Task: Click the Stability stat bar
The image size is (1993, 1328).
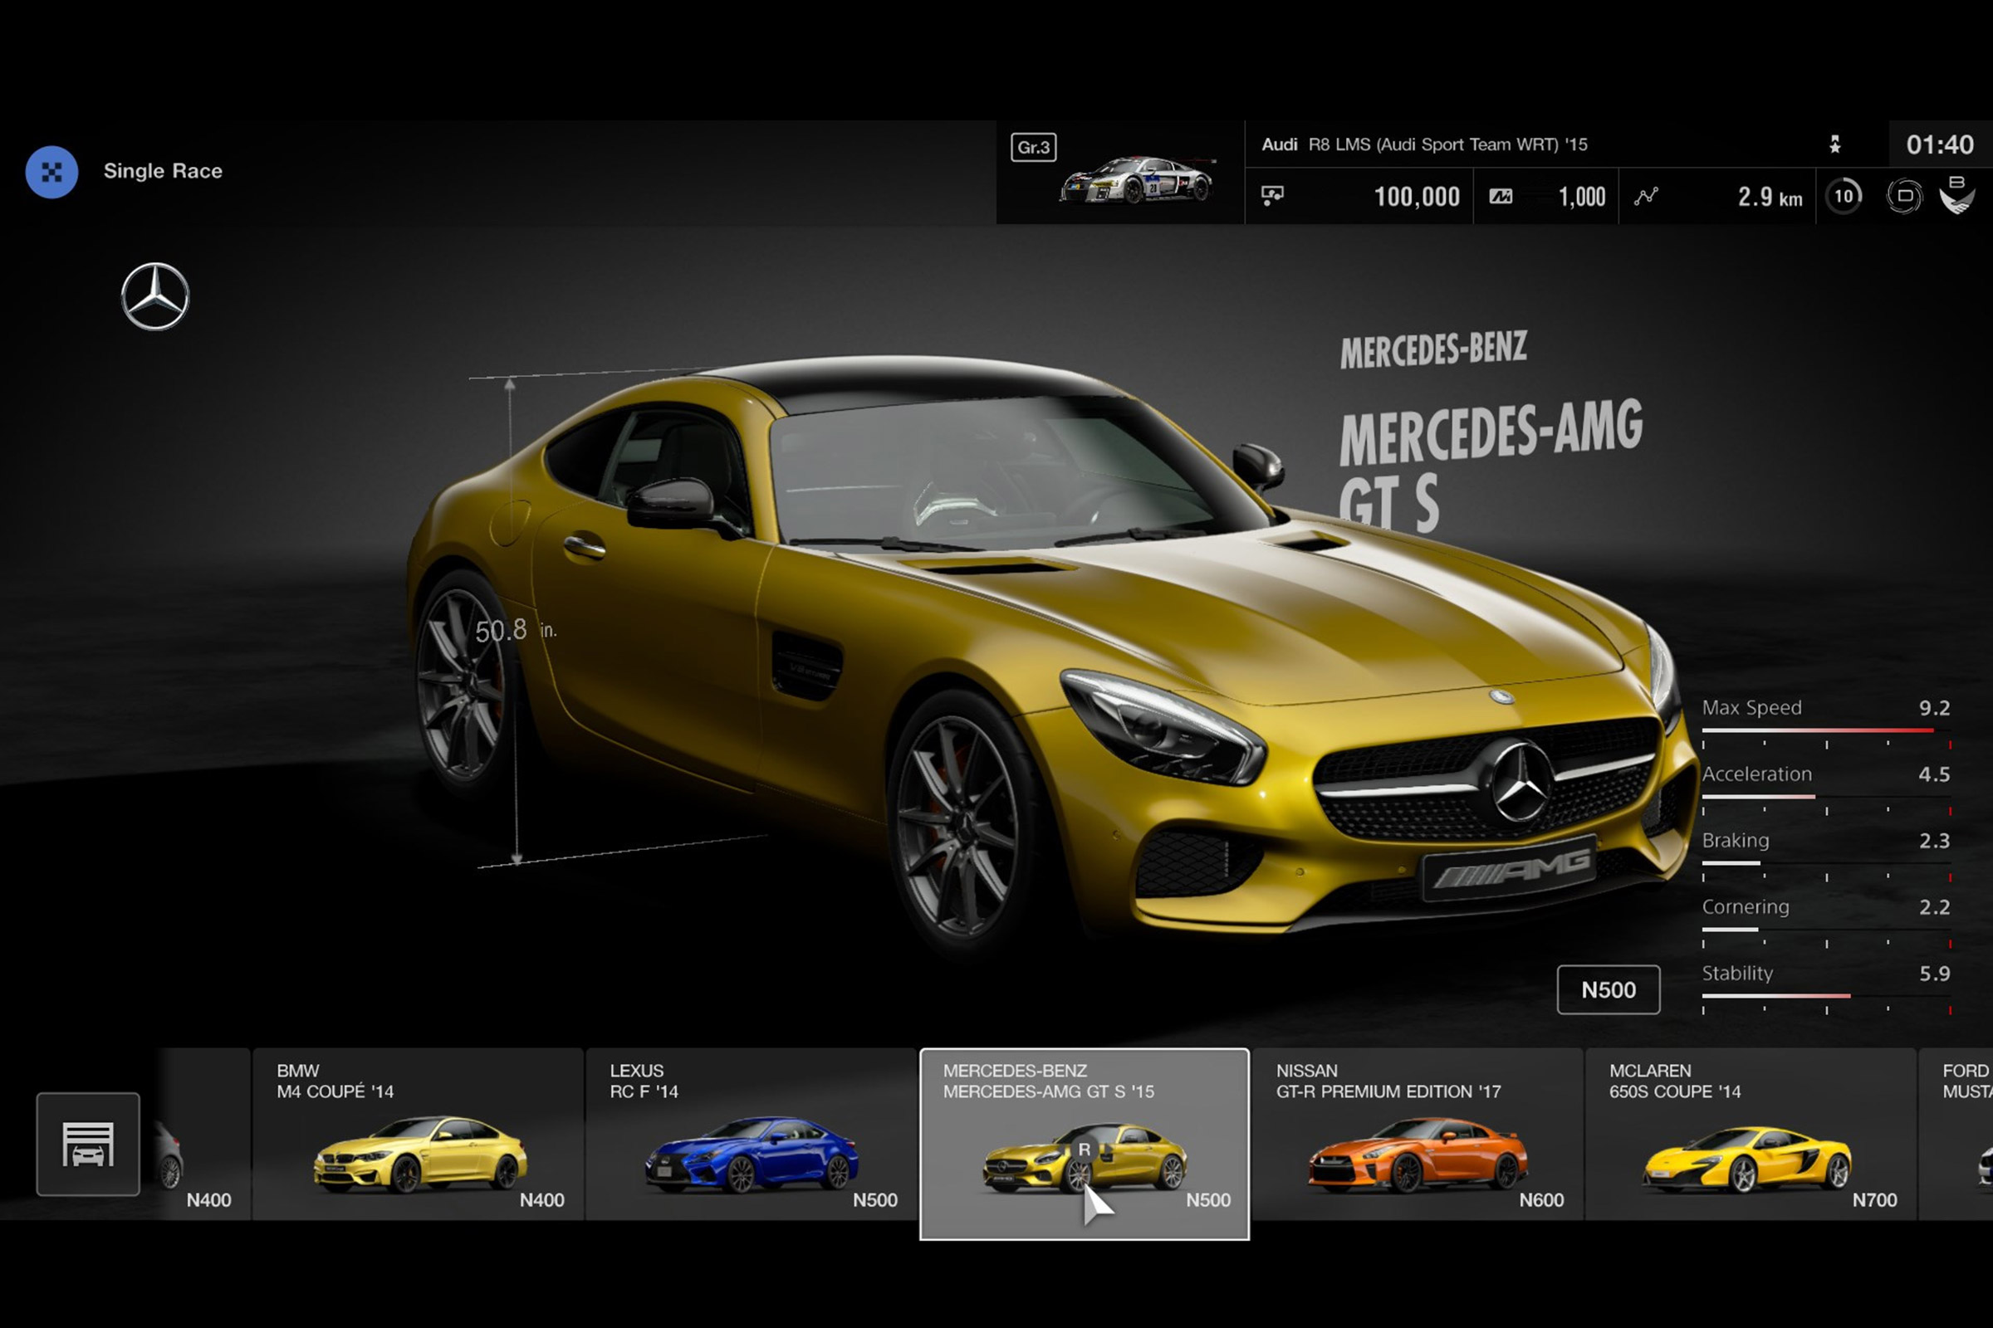Action: 1826,996
